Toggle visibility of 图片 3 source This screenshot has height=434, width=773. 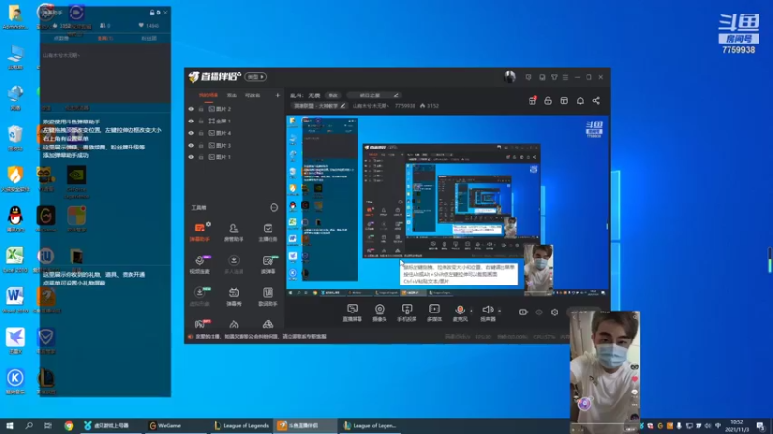[191, 146]
